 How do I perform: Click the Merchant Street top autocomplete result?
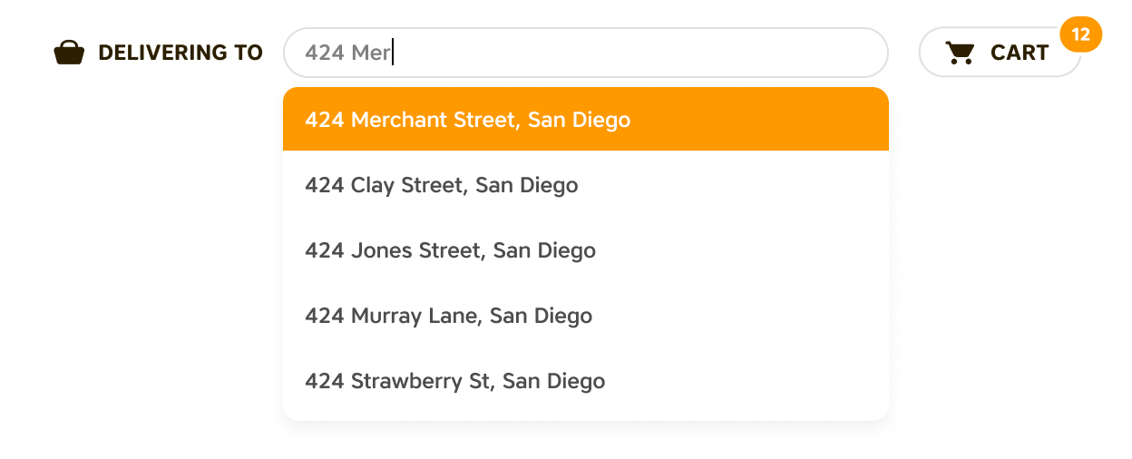pyautogui.click(x=586, y=119)
